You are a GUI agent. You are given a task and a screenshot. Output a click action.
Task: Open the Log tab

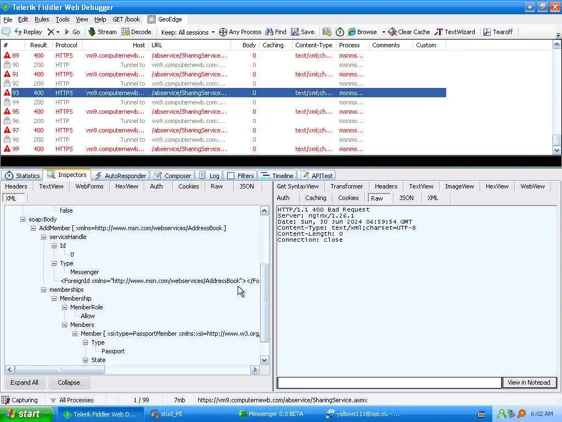(209, 175)
